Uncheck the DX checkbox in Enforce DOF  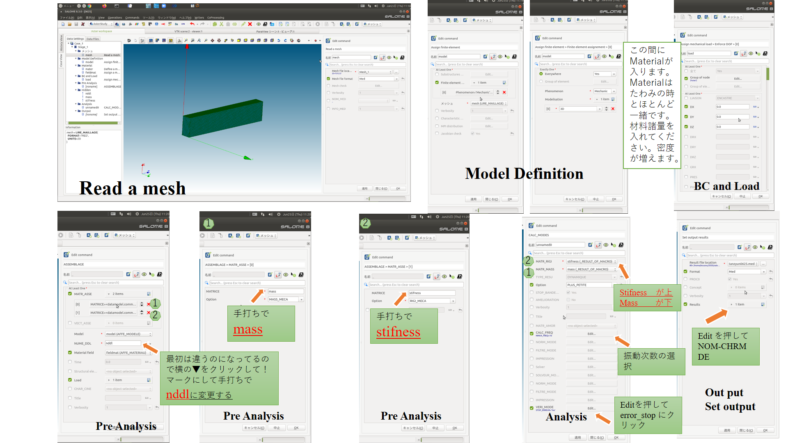coord(686,107)
